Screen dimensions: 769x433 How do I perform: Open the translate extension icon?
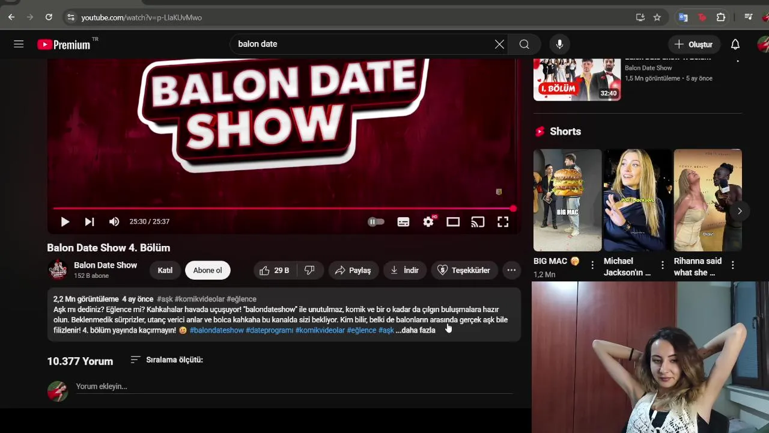683,17
